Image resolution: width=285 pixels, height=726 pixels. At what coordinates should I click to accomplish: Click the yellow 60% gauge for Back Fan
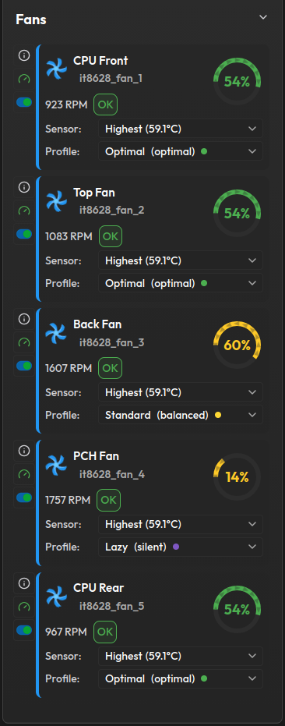[237, 345]
